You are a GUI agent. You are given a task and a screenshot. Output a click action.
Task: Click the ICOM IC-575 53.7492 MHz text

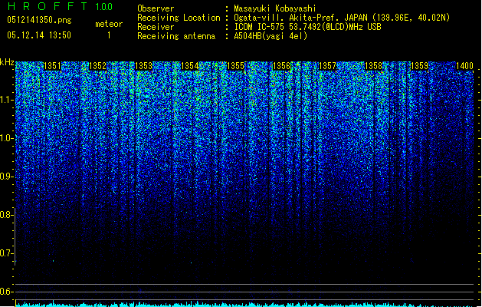(x=307, y=27)
